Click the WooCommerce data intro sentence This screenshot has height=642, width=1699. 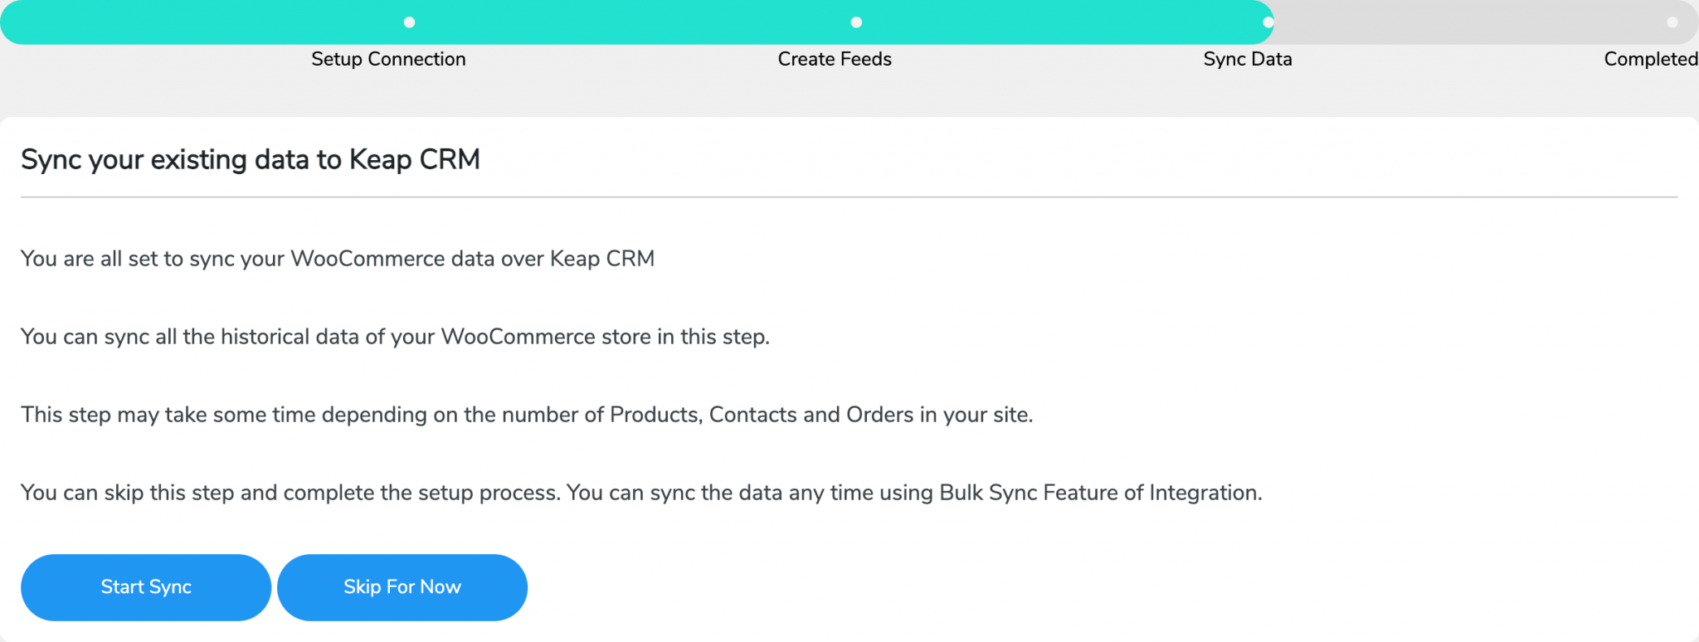(x=337, y=258)
